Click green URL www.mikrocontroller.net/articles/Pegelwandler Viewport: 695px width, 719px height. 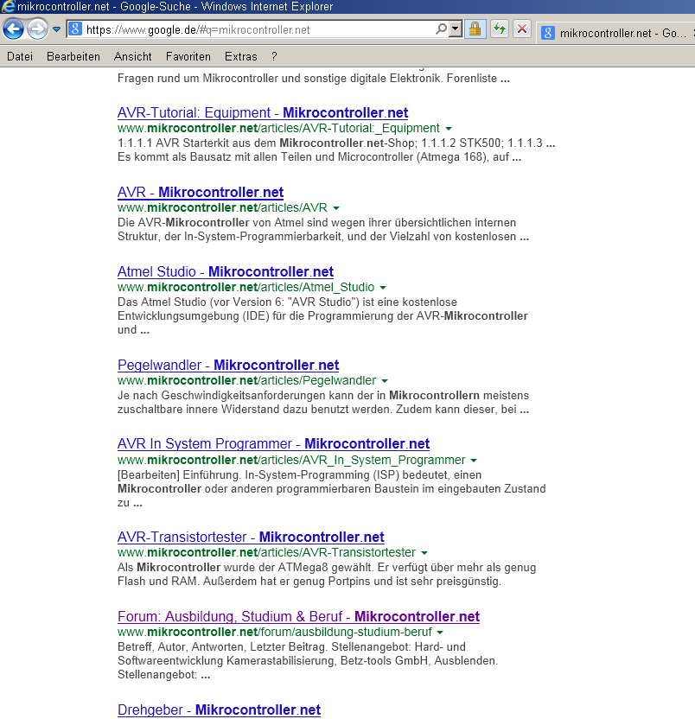(247, 380)
